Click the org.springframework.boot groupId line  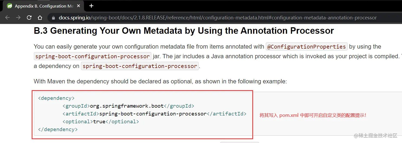click(x=128, y=106)
